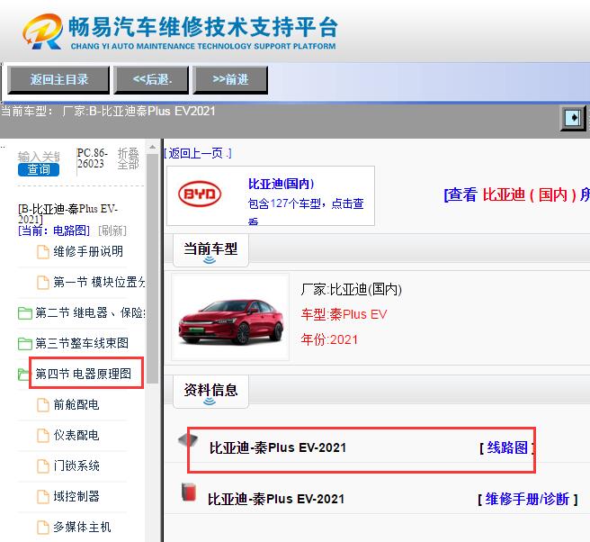
Task: Click the 返回主目录 button
Action: 58,80
